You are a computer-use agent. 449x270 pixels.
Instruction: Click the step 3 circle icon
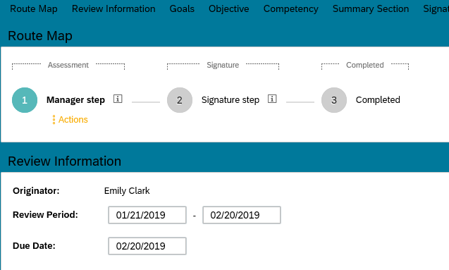click(x=334, y=100)
